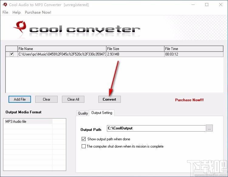Browse for output folder with ... button
The height and width of the screenshot is (177, 228).
[x=209, y=128]
